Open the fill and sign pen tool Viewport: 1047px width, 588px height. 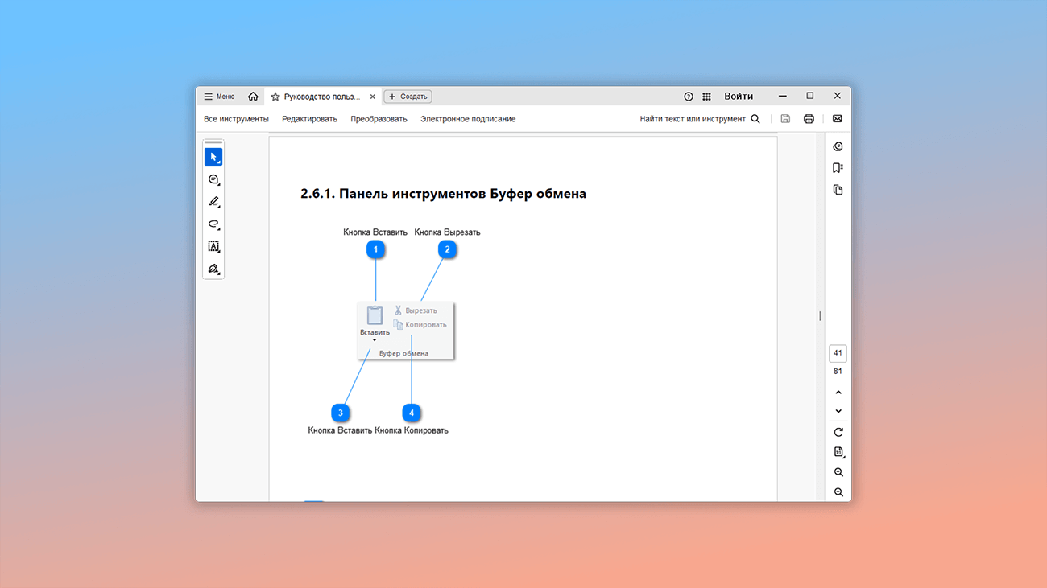213,269
